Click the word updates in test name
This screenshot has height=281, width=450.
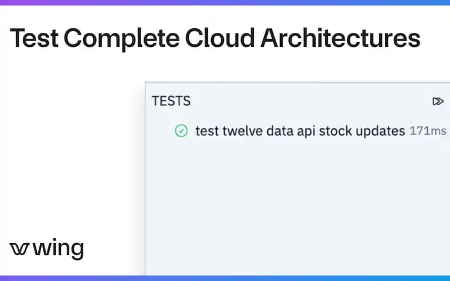click(380, 132)
